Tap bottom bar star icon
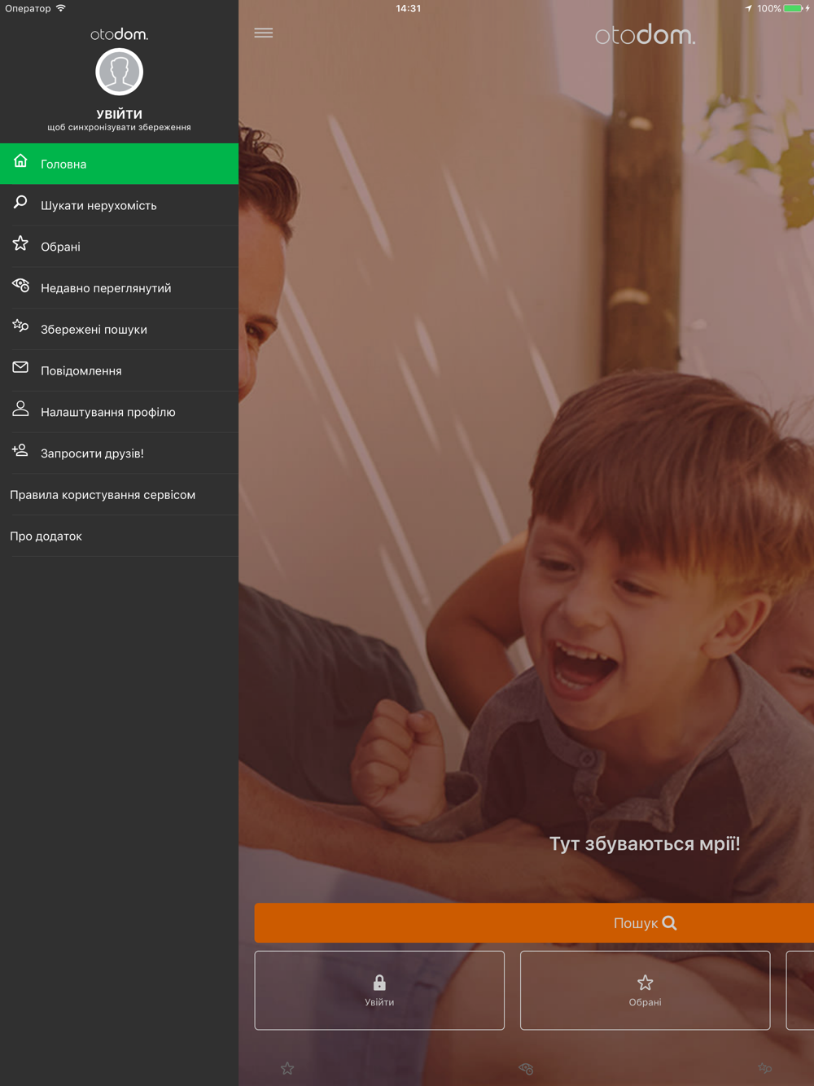Viewport: 814px width, 1086px height. point(287,1068)
